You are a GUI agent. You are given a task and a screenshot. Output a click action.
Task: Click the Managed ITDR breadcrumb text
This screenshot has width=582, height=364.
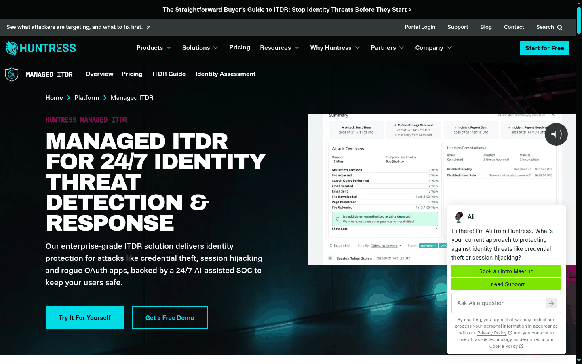[x=132, y=98]
